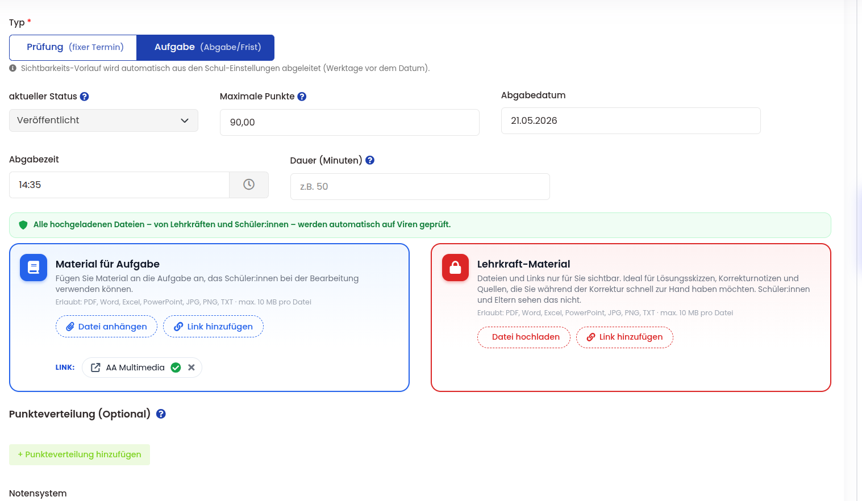Open help for aktueller Status
The image size is (862, 501).
pos(84,97)
